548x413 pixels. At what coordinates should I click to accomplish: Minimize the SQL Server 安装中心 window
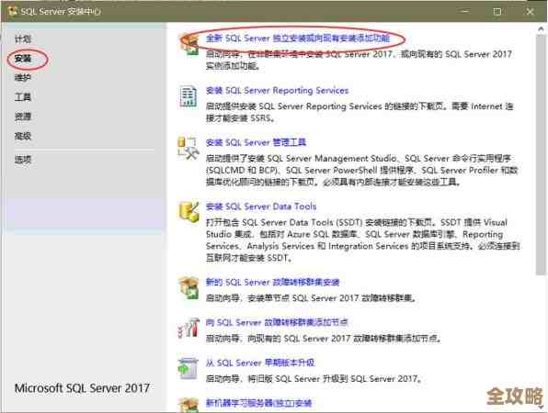coord(465,12)
